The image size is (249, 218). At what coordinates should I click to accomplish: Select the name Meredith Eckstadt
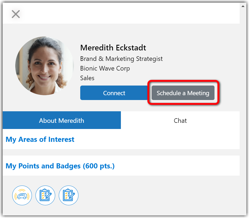113,48
